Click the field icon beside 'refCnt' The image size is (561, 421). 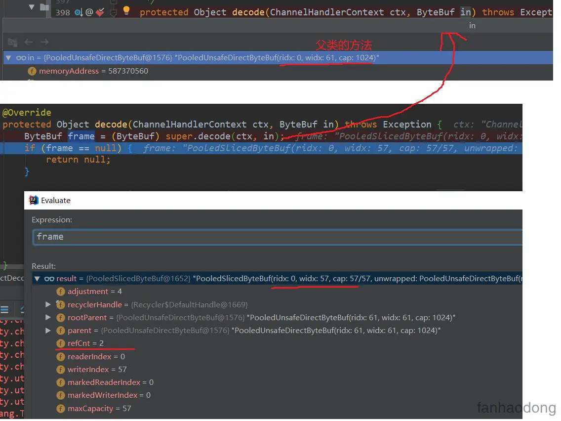(x=60, y=343)
